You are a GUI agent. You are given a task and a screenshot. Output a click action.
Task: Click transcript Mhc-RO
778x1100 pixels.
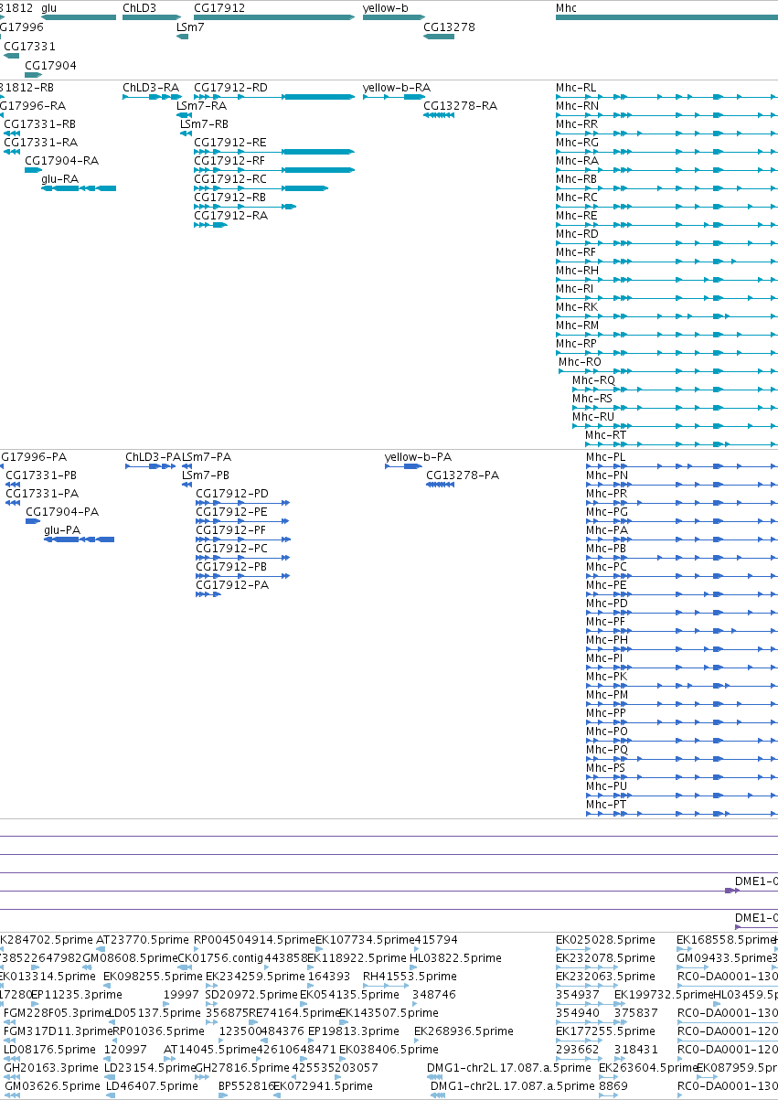click(x=580, y=362)
